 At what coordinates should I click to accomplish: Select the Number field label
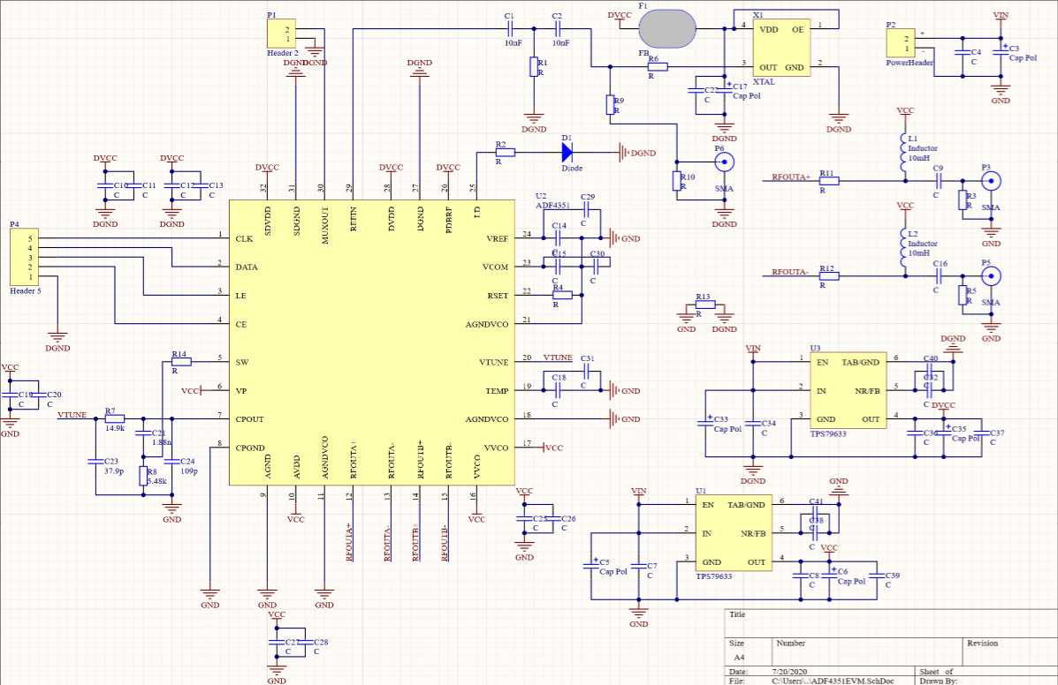[790, 644]
